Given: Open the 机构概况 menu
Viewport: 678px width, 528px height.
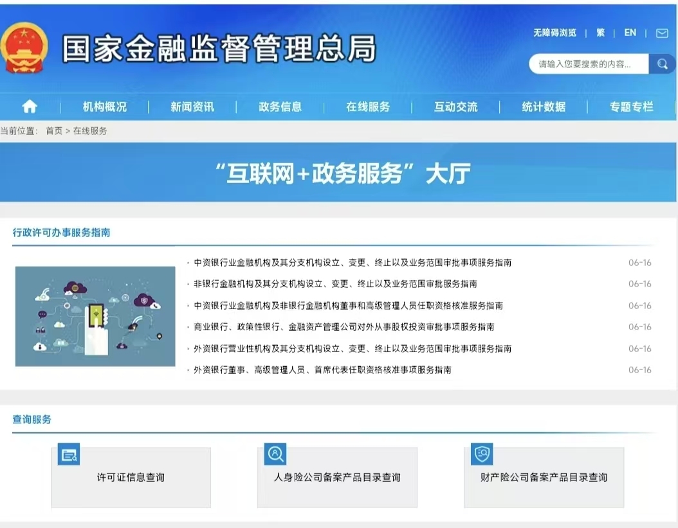Looking at the screenshot, I should click(x=105, y=107).
